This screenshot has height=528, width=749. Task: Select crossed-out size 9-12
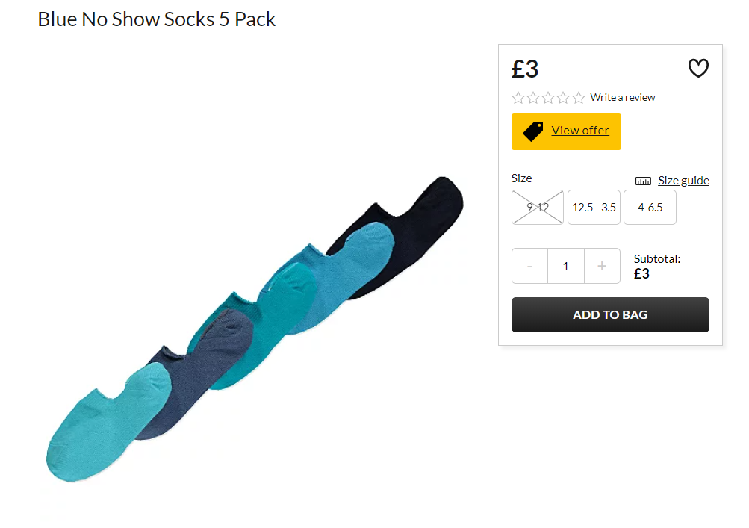(x=538, y=208)
